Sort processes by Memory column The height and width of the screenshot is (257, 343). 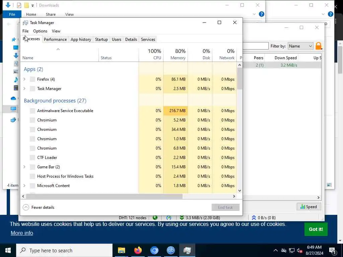point(176,55)
